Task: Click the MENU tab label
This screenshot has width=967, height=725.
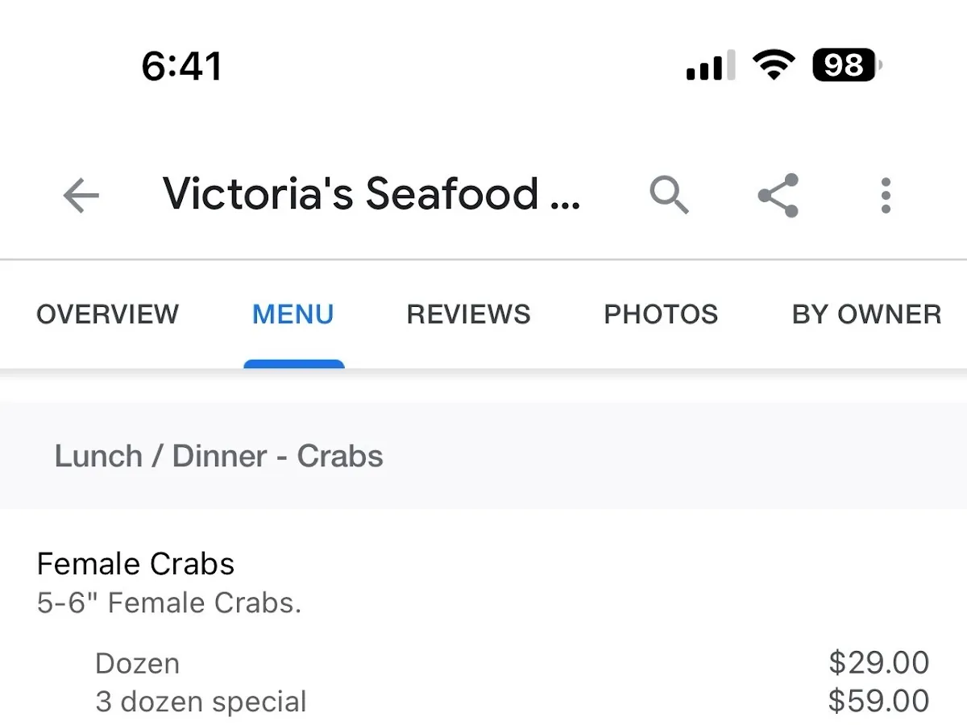Action: point(293,314)
